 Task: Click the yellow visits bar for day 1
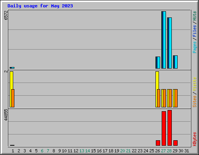pos(11,80)
